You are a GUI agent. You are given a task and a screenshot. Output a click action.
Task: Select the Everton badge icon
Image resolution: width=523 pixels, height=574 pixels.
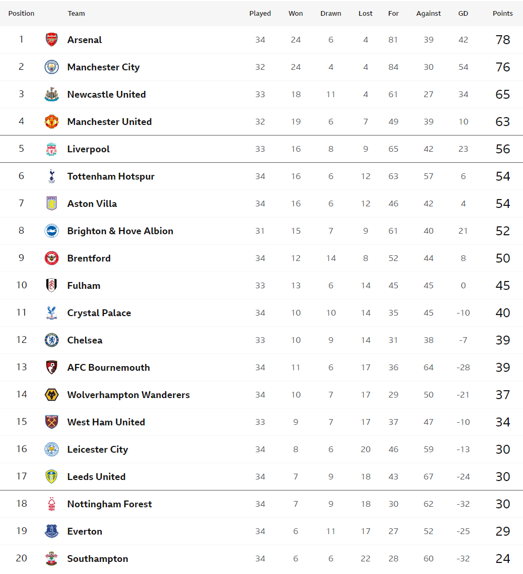click(51, 531)
